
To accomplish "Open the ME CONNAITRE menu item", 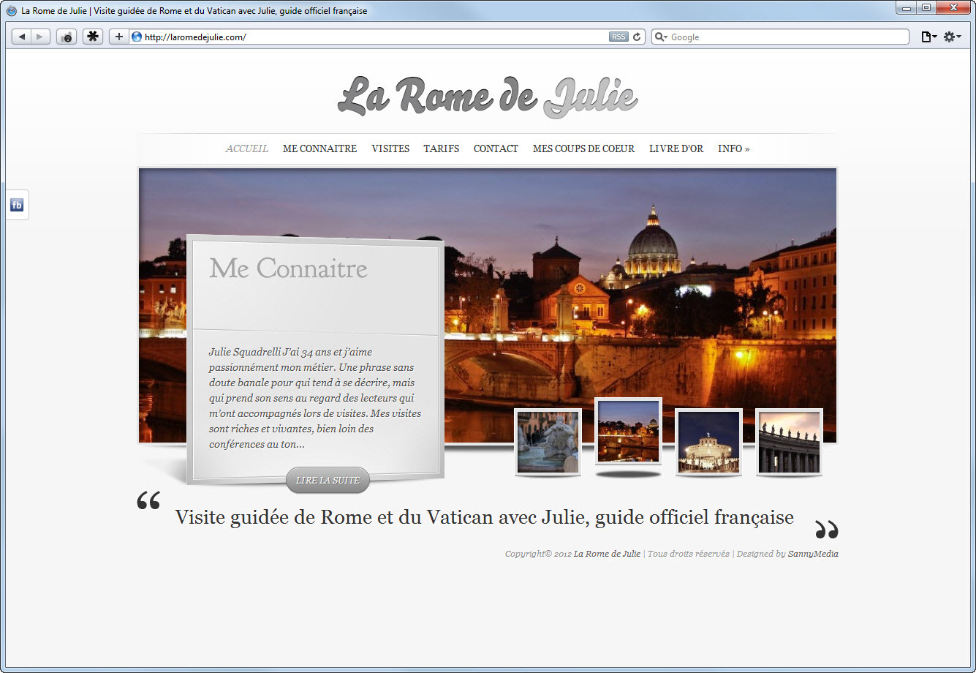I will coord(319,148).
